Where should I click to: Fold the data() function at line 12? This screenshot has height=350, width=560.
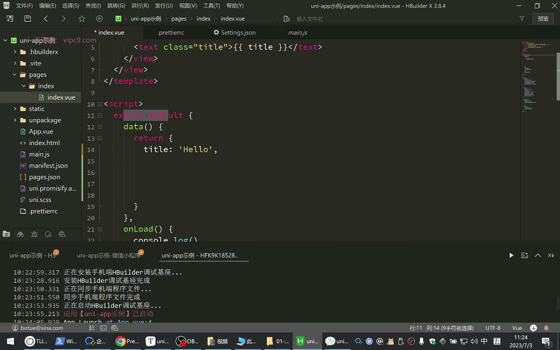[x=100, y=127]
